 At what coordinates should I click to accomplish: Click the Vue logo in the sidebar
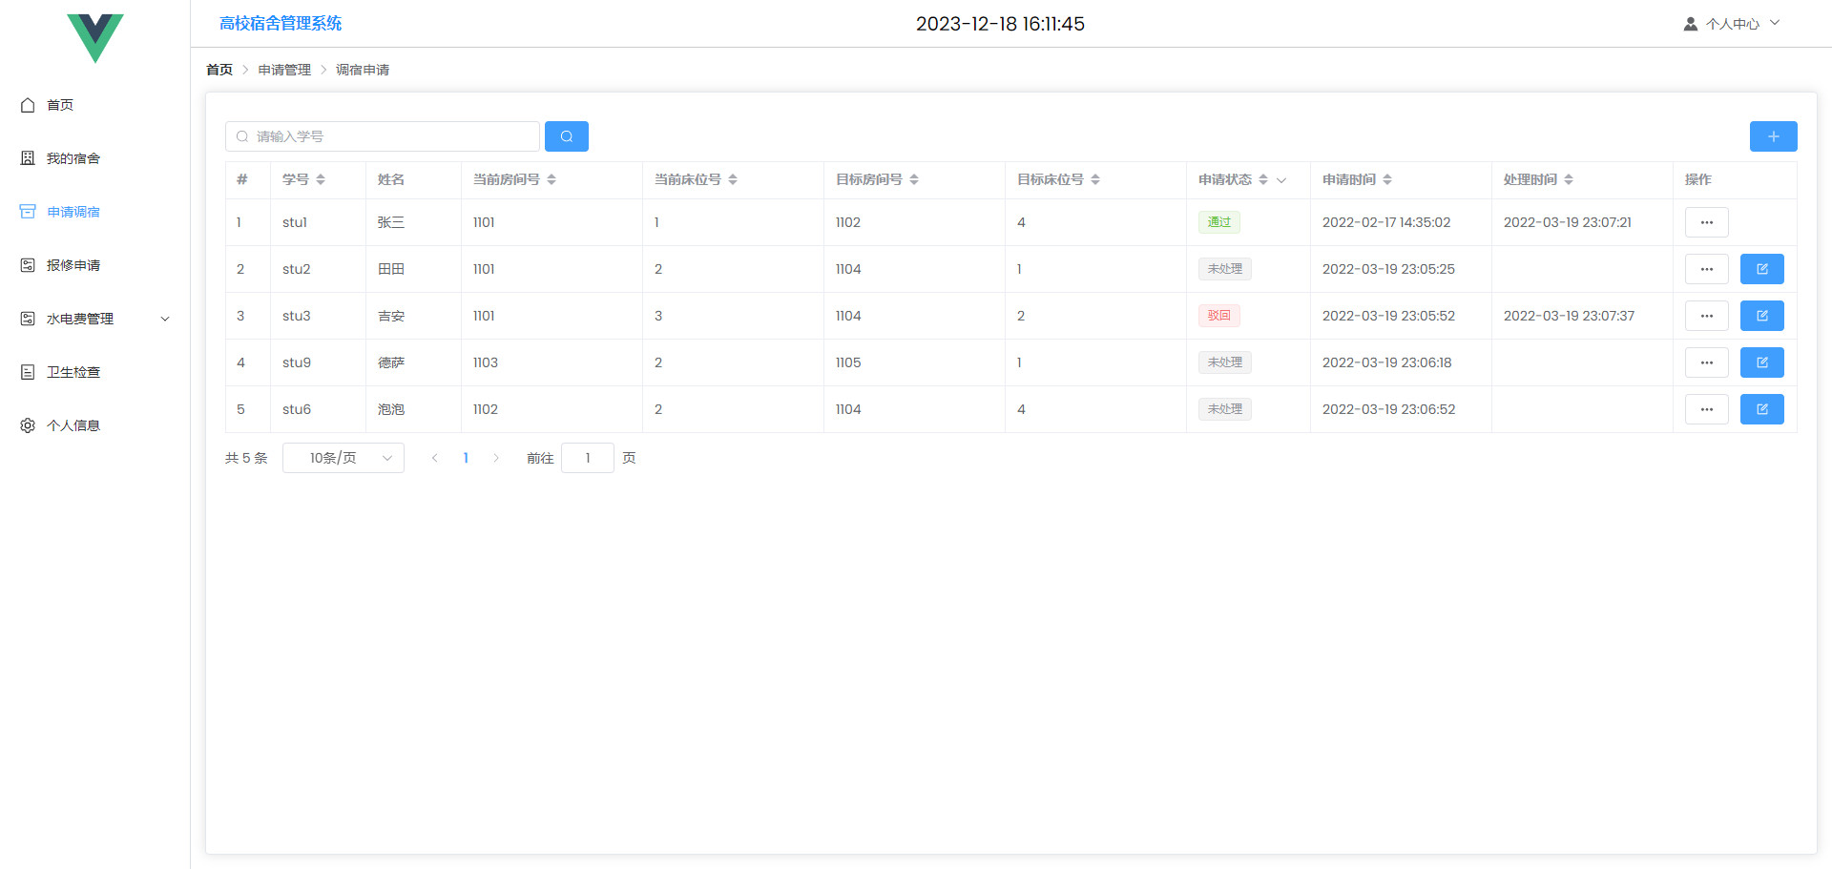[95, 38]
